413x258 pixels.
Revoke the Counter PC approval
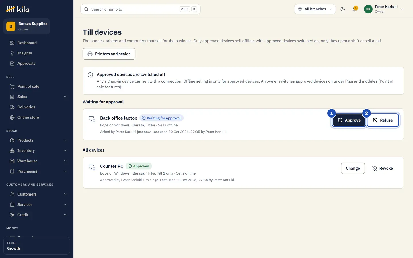tap(383, 168)
